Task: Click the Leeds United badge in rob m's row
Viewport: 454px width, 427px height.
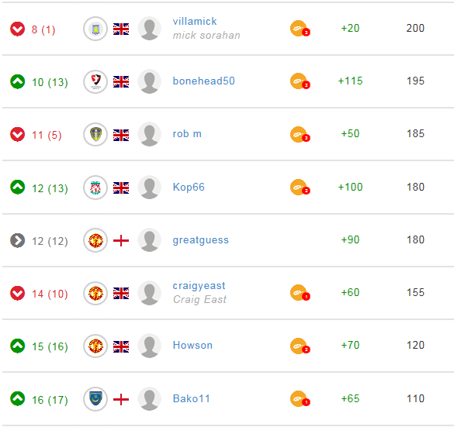Action: [x=95, y=134]
